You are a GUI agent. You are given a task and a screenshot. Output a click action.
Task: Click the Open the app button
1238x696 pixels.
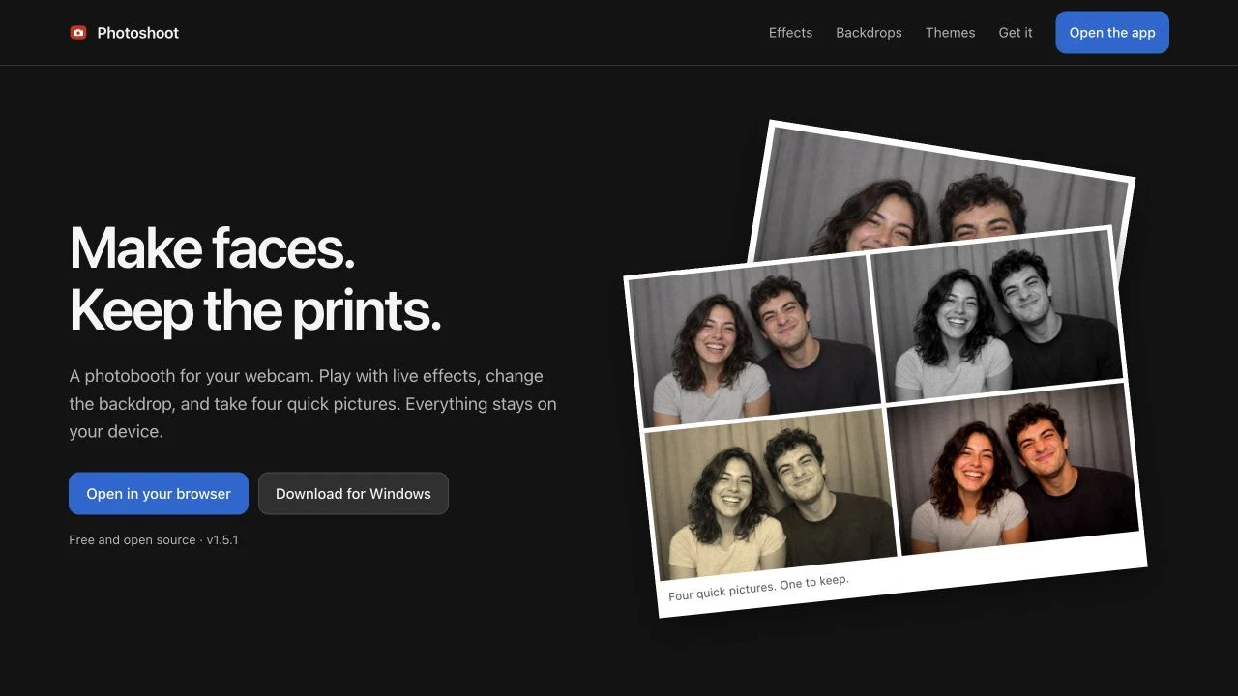(x=1112, y=33)
